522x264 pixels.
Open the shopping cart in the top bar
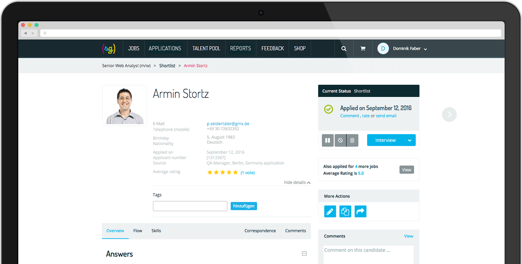point(363,48)
